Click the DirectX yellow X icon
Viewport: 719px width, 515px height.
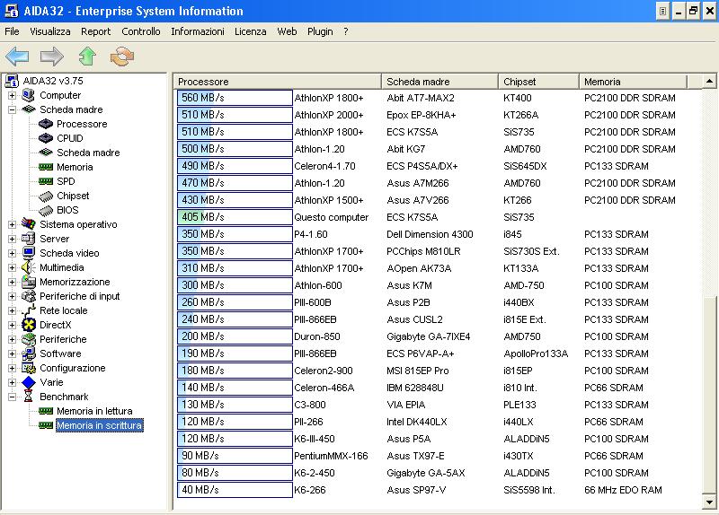coord(29,325)
